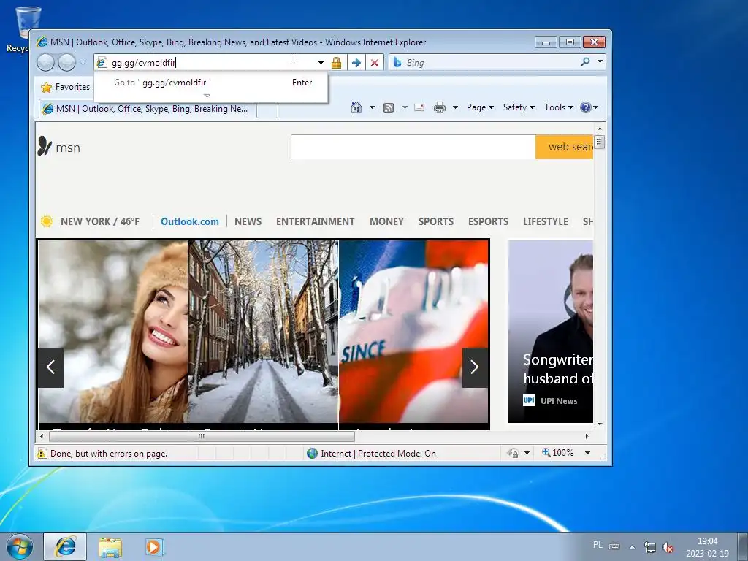Viewport: 748px width, 561px height.
Task: Open the zoom level 100% button
Action: click(557, 453)
